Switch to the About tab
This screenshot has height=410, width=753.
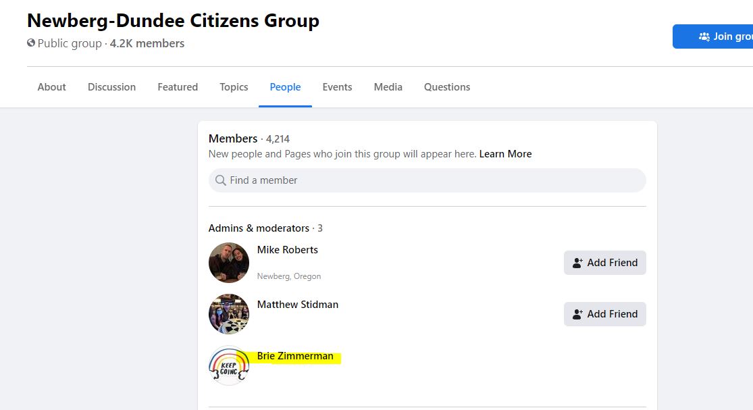52,87
